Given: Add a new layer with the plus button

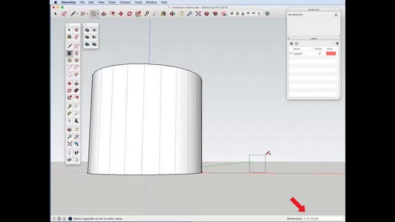Looking at the screenshot, I should point(291,44).
